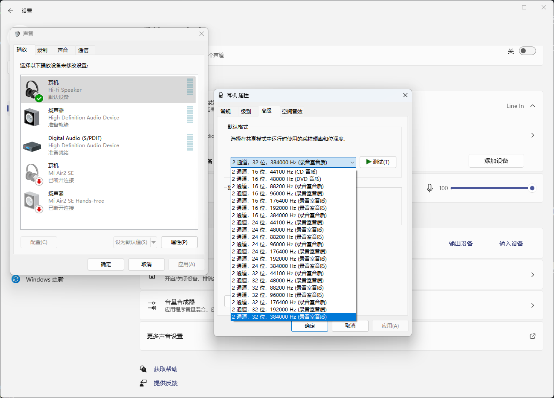
Task: Toggle the 关 mono audio switch
Action: (x=527, y=51)
